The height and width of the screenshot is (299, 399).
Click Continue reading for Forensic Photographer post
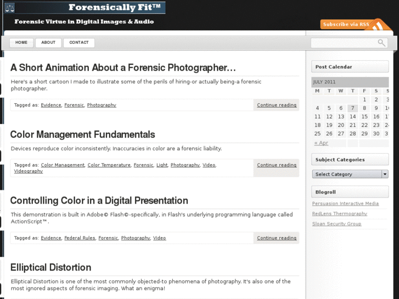[277, 105]
